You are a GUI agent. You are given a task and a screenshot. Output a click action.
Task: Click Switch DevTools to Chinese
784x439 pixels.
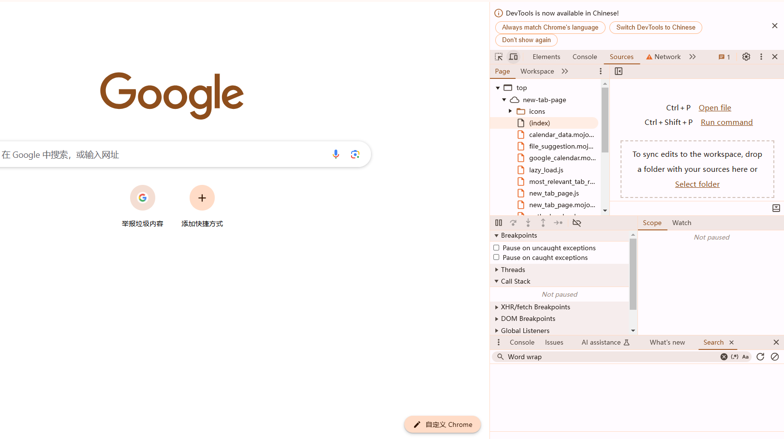656,28
